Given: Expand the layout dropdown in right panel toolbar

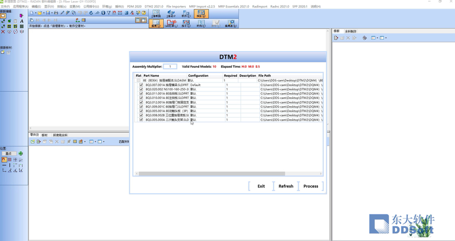Looking at the screenshot, I should (x=377, y=38).
